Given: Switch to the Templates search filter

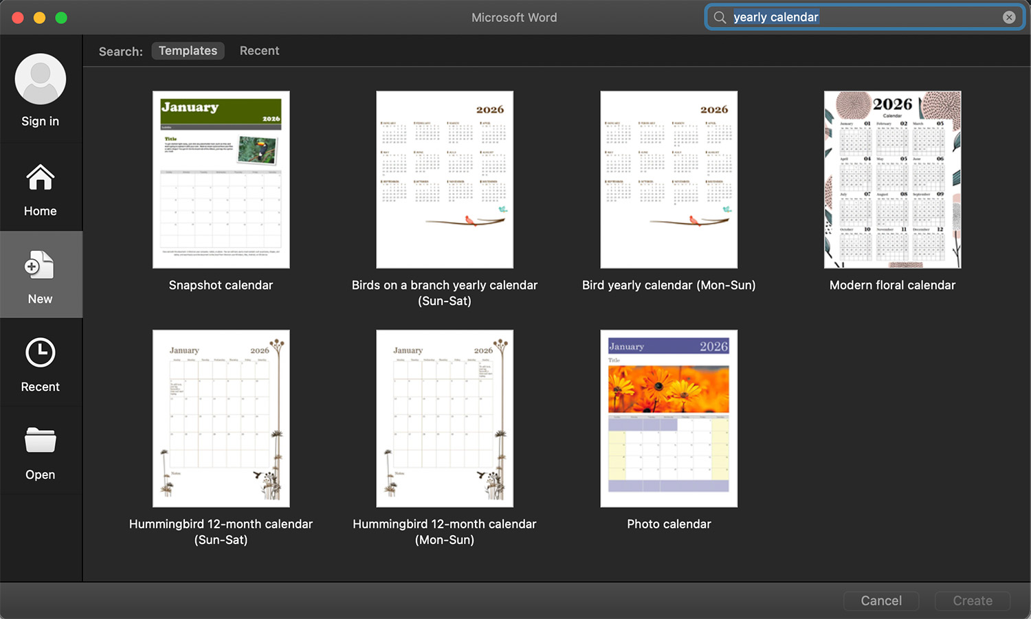Looking at the screenshot, I should (x=188, y=50).
